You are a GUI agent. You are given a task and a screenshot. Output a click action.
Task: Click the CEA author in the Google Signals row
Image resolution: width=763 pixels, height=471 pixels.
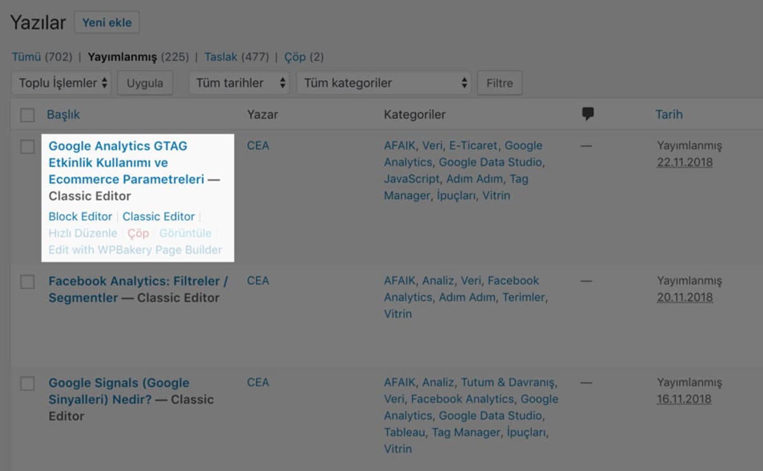coord(258,383)
